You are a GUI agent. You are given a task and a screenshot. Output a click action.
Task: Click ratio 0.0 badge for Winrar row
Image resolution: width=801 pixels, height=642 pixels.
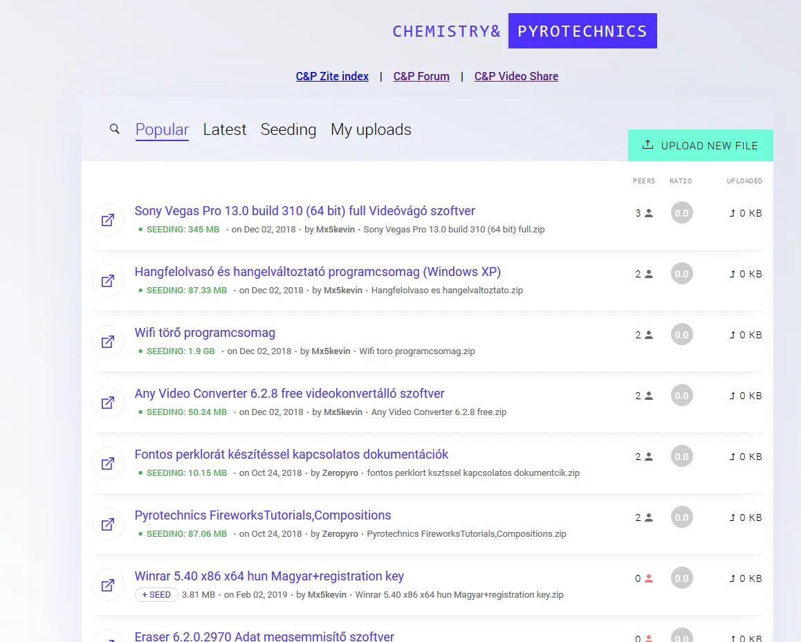click(x=681, y=578)
